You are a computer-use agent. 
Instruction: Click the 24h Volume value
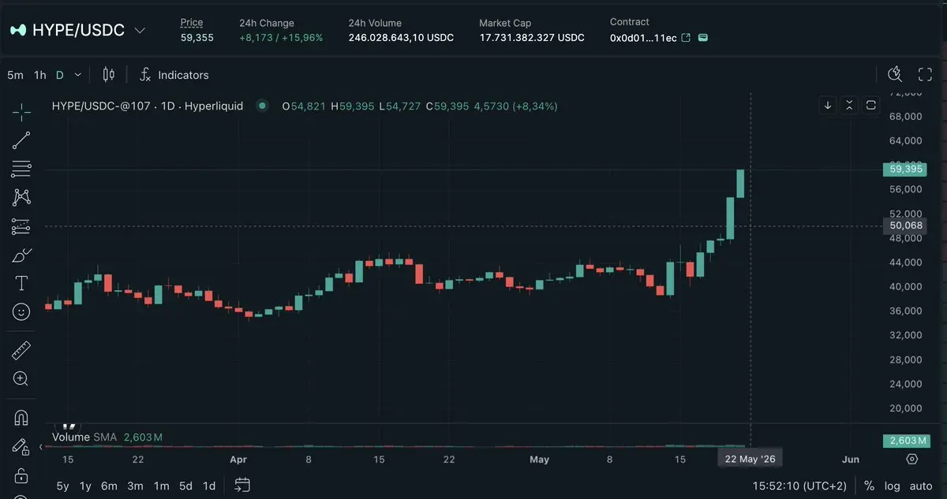click(x=401, y=38)
